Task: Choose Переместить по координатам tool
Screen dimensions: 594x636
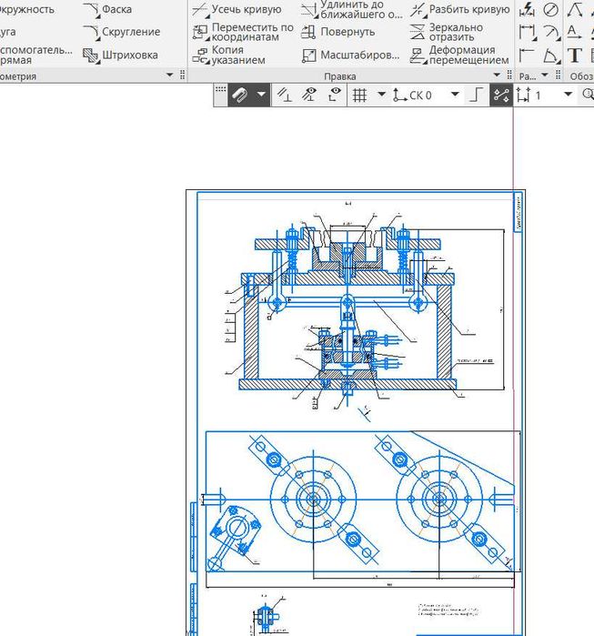Action: coord(243,32)
